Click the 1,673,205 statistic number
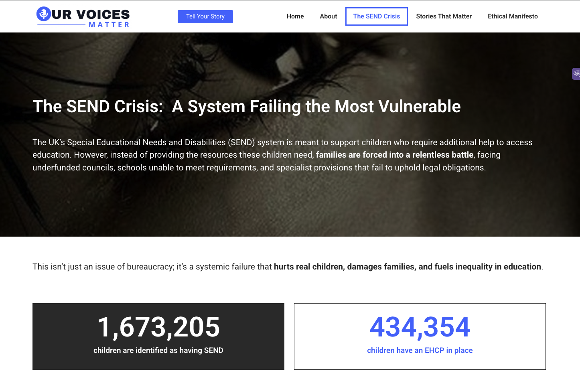This screenshot has height=385, width=580. (158, 327)
